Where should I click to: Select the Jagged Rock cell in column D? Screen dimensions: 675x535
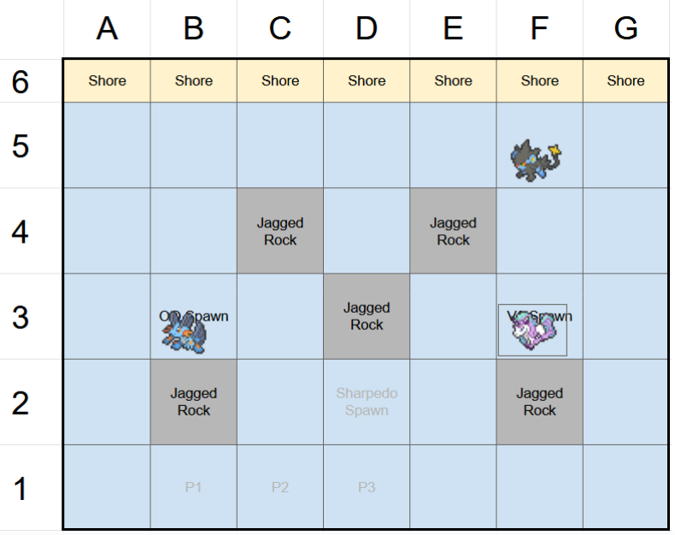(x=367, y=316)
